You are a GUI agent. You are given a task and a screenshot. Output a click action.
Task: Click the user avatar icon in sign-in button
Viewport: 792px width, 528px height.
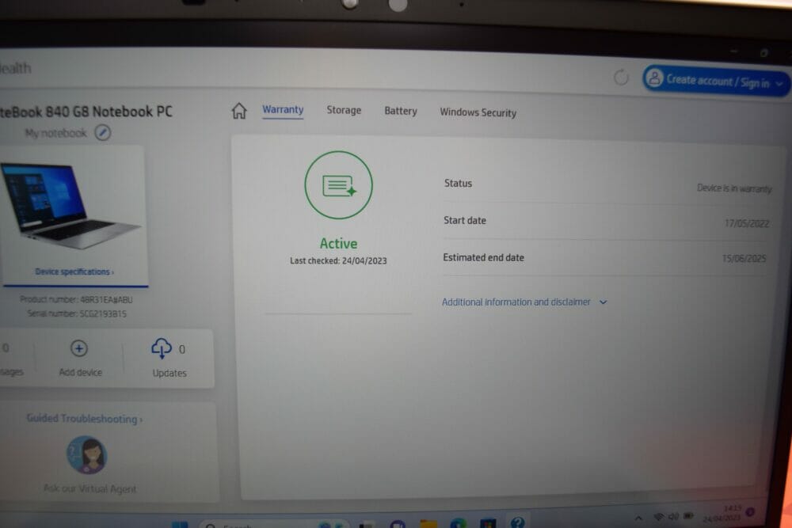[x=654, y=78]
